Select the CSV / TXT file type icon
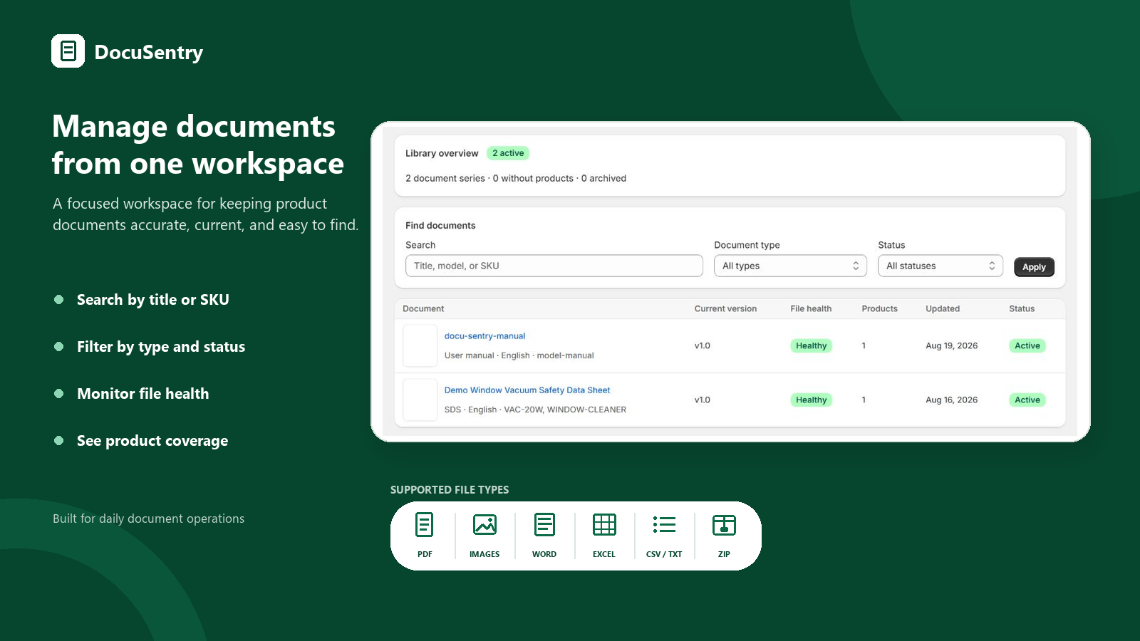Viewport: 1140px width, 641px height. coord(664,525)
